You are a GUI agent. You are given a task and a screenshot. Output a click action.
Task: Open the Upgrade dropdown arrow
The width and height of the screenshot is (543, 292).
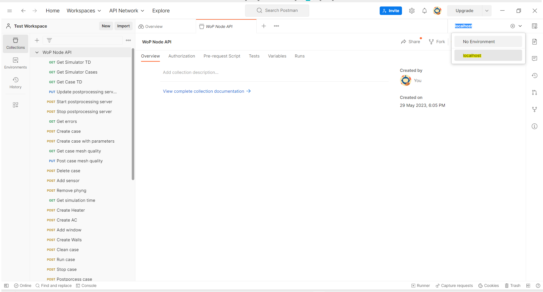click(x=487, y=11)
